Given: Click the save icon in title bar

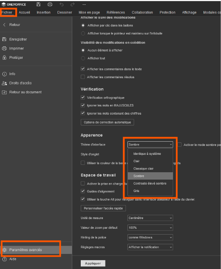Looking at the screenshot, I should coord(38,5).
